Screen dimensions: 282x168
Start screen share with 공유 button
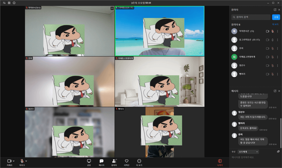click(89, 162)
